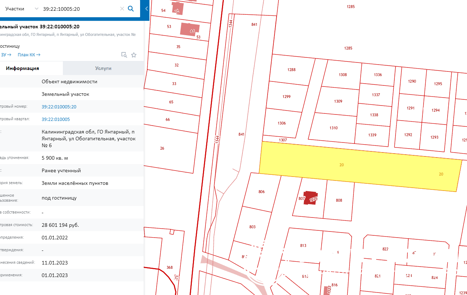Screen dimensions: 467x295
Task: Add the parcel to favorites with the star
Action: pos(134,55)
